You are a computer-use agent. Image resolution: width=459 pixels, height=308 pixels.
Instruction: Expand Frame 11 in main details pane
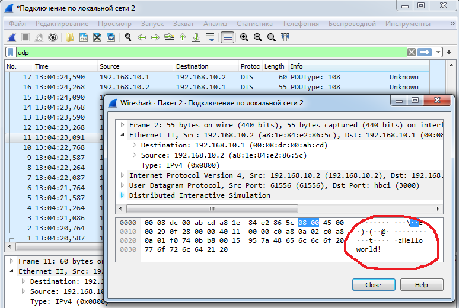[x=12, y=261]
